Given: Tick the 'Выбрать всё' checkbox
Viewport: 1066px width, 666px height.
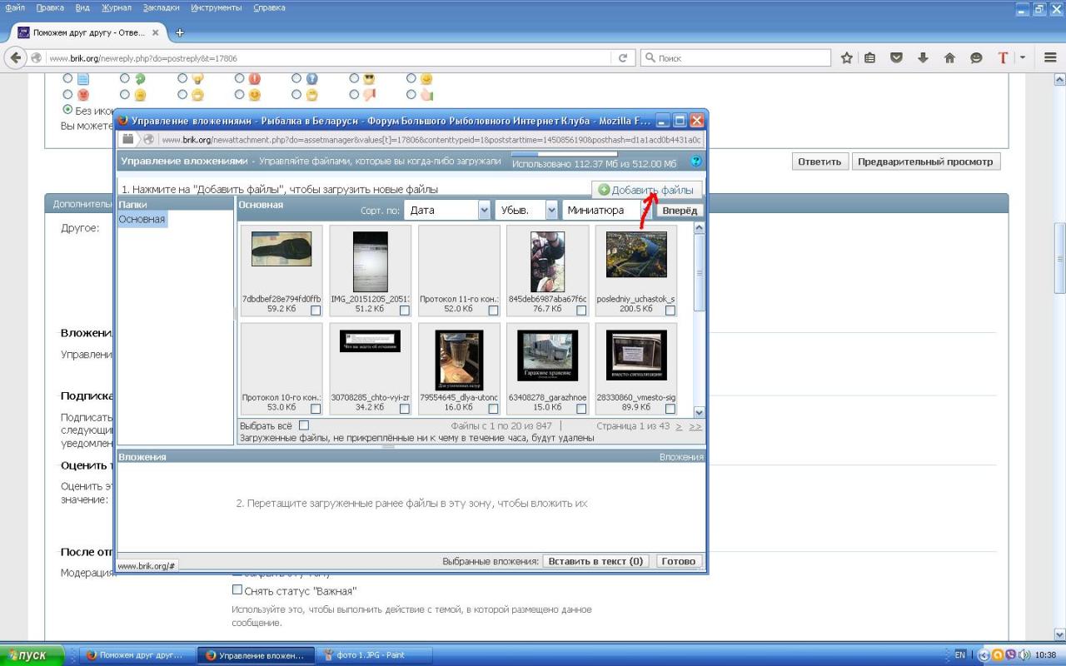Looking at the screenshot, I should tap(304, 425).
